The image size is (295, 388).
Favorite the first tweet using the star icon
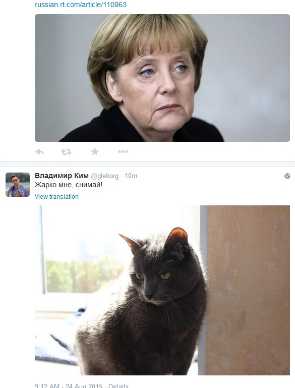(95, 151)
